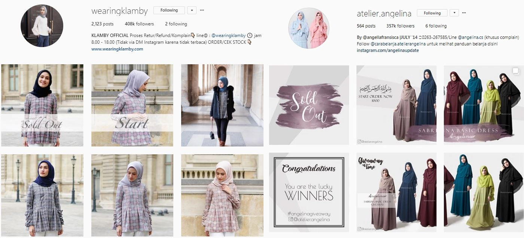This screenshot has width=524, height=238.
Task: Open the plaid blouse post labeled Start
Action: click(132, 105)
